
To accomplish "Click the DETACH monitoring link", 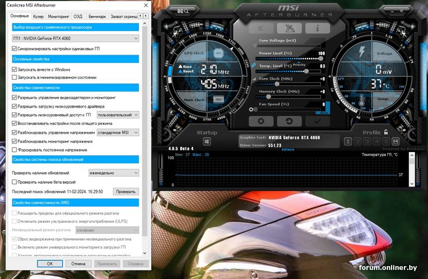I will tap(288, 150).
